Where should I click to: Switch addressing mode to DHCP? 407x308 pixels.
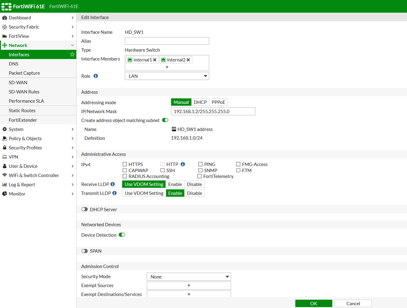point(200,102)
